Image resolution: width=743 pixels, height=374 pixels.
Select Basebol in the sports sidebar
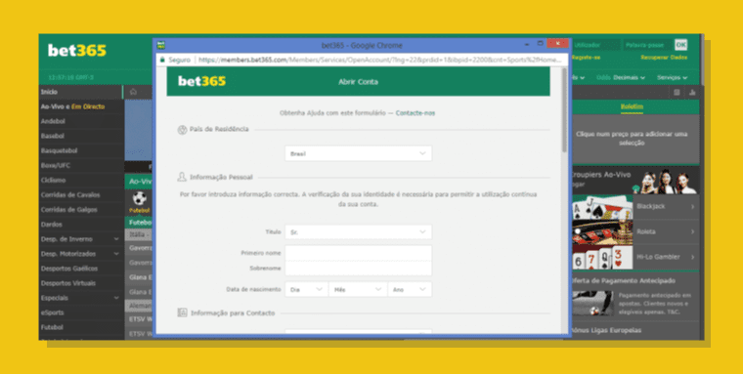tap(81, 136)
